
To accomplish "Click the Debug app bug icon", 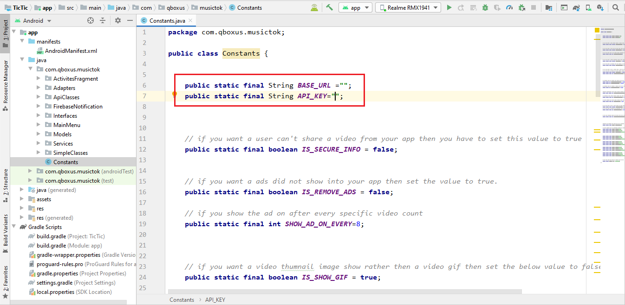I will [485, 7].
